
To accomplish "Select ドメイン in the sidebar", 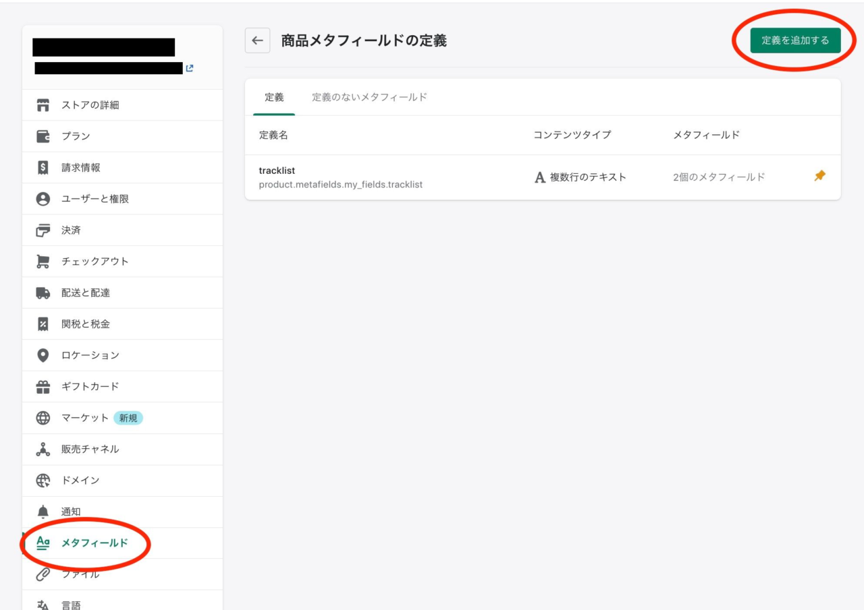I will pos(122,481).
